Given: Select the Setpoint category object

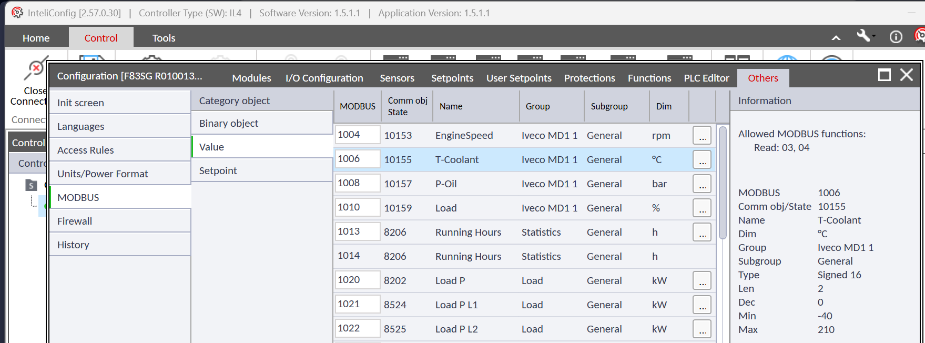Looking at the screenshot, I should pyautogui.click(x=218, y=171).
